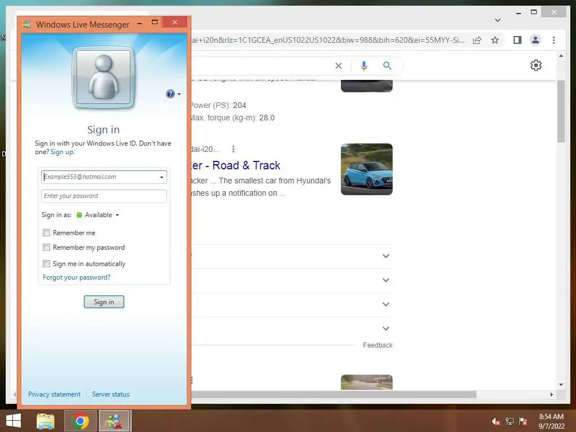Click the Google search magnifier icon

click(x=387, y=66)
